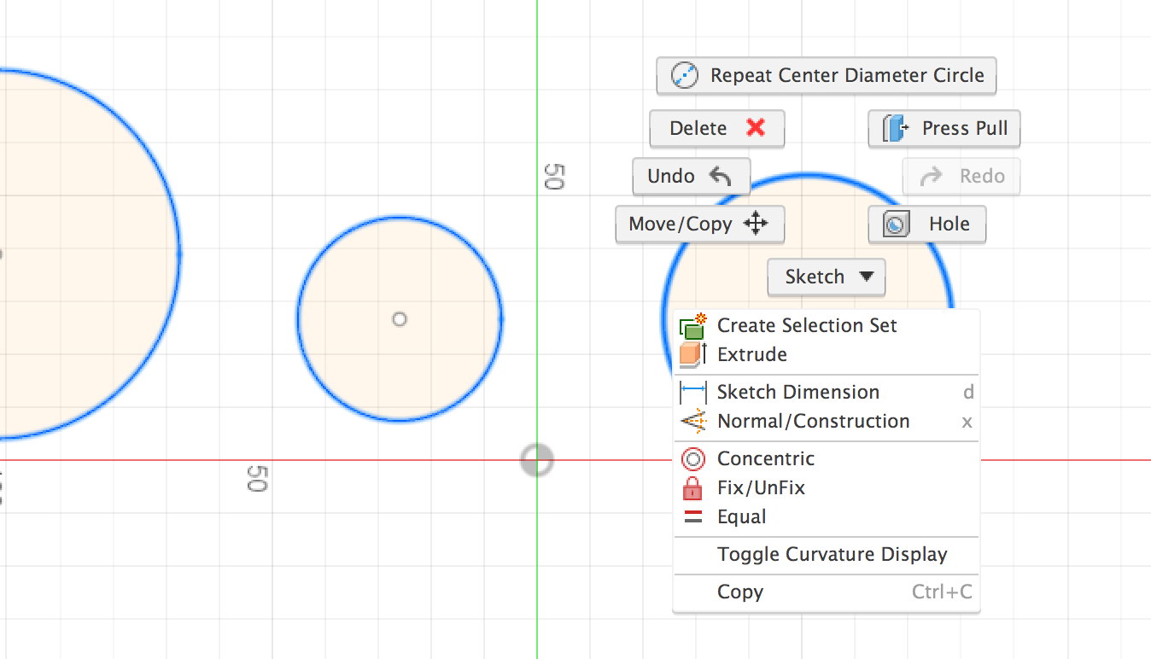
Task: Click the Hole button
Action: (926, 225)
